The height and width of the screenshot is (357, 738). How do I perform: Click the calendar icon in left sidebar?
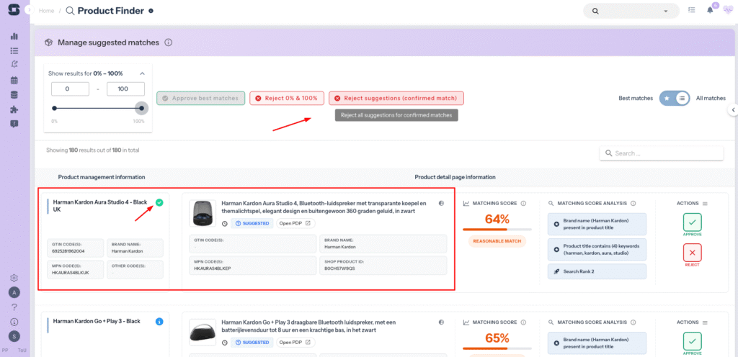point(14,80)
